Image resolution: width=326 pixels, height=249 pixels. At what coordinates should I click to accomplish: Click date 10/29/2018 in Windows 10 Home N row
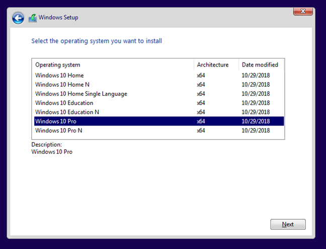[x=256, y=85]
